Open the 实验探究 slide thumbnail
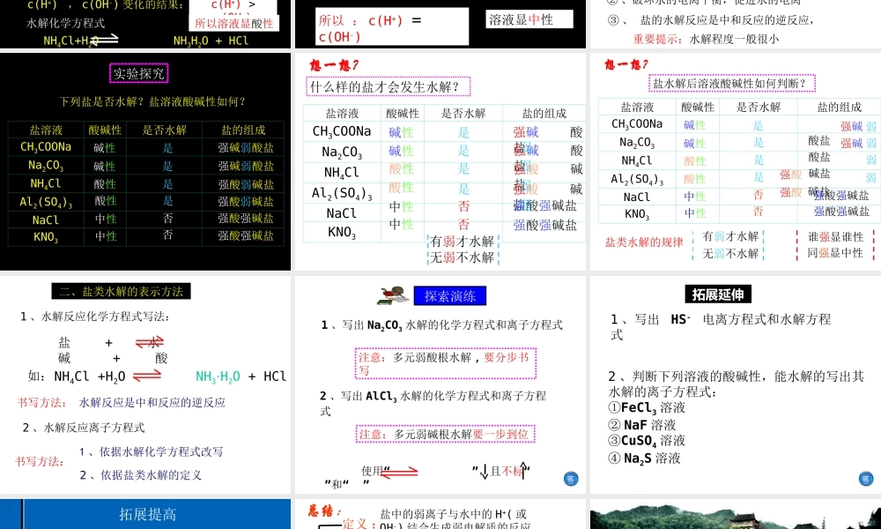Image resolution: width=881 pixels, height=529 pixels. (x=145, y=161)
